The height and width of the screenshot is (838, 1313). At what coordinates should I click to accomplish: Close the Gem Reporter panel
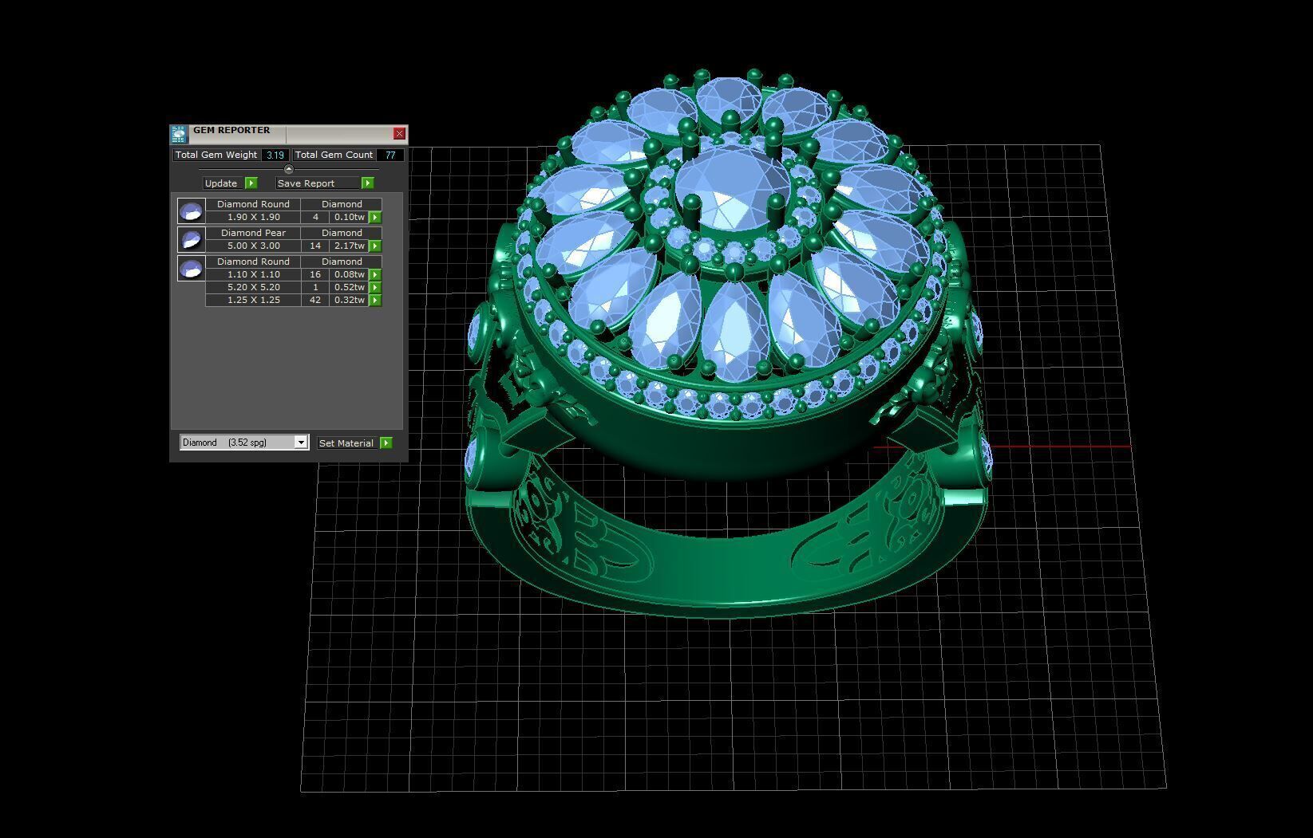tap(399, 134)
